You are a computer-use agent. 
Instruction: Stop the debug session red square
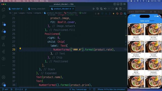point(121,13)
